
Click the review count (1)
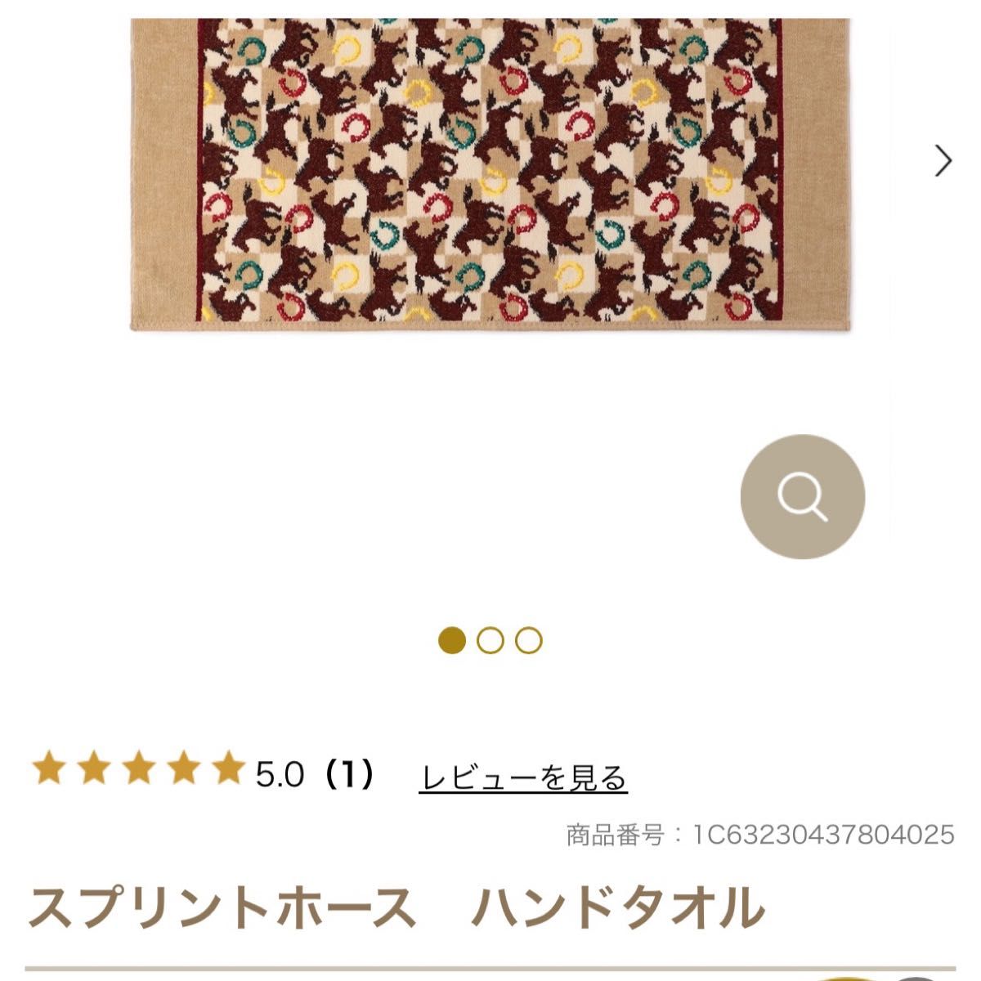pyautogui.click(x=347, y=774)
